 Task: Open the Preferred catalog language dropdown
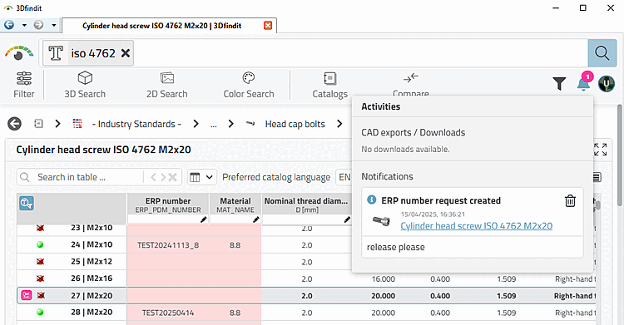coord(344,177)
